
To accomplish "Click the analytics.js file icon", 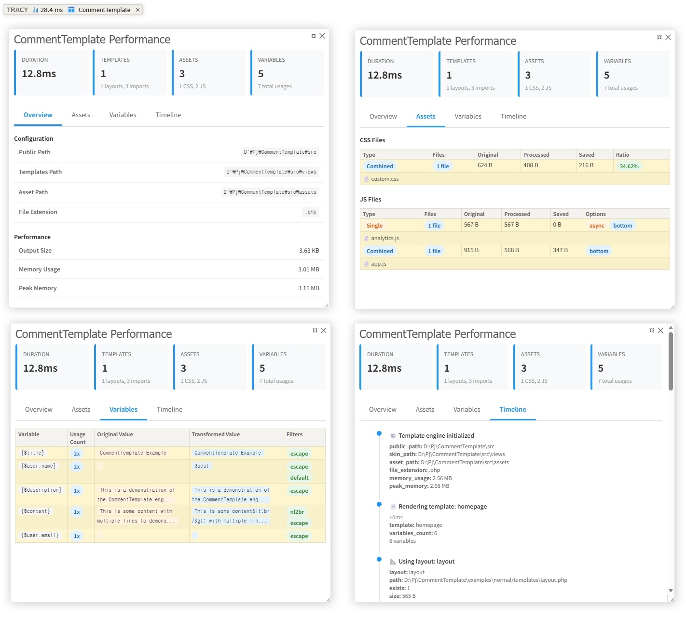I will coord(367,239).
